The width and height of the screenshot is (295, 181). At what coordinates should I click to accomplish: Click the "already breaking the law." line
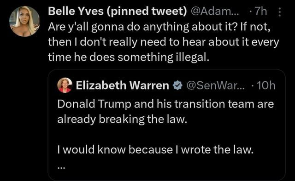click(123, 119)
